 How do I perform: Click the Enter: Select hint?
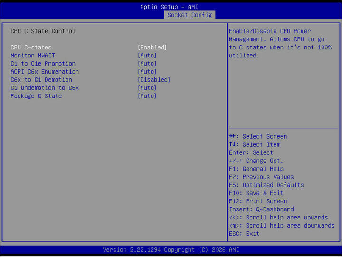point(251,152)
